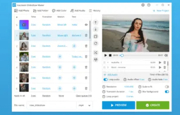Delete slide 2 with its trash icon
The width and height of the screenshot is (180, 115).
point(86,46)
